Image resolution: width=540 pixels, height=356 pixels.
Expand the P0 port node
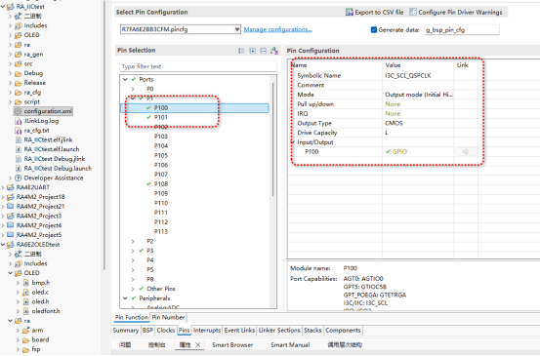[x=133, y=89]
